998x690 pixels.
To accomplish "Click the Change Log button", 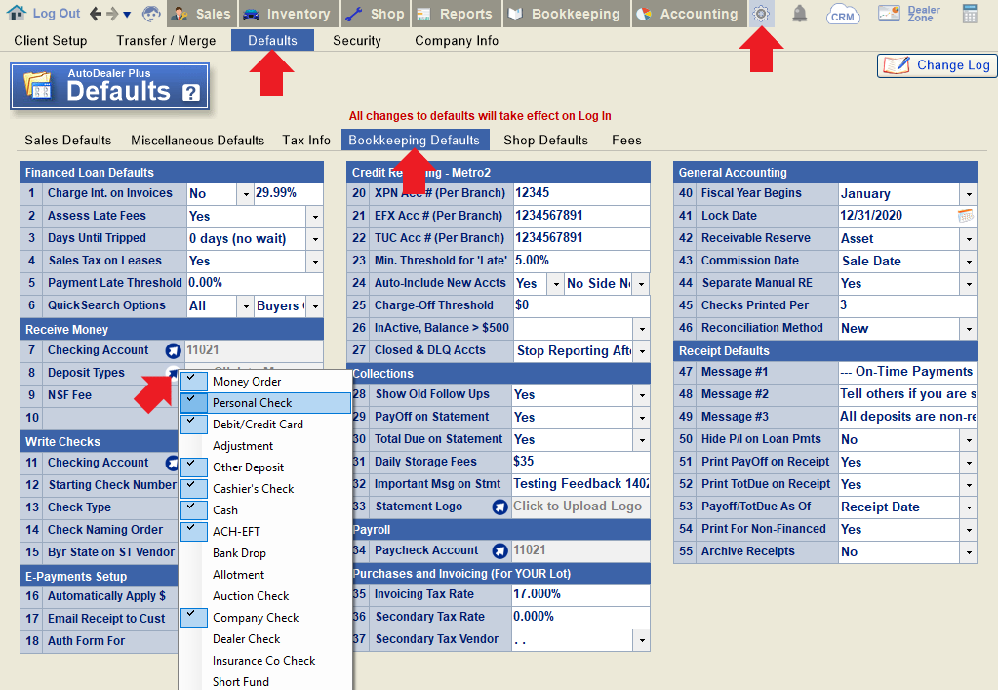I will [x=937, y=65].
